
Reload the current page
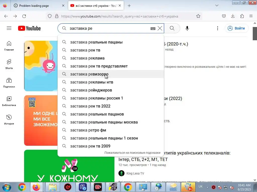coord(24,16)
